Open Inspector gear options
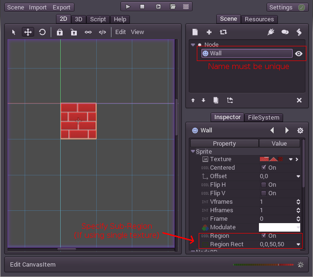The height and width of the screenshot is (277, 313). coord(300,130)
